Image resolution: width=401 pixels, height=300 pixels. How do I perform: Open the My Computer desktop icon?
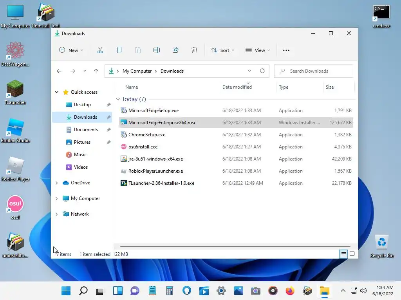pyautogui.click(x=15, y=16)
